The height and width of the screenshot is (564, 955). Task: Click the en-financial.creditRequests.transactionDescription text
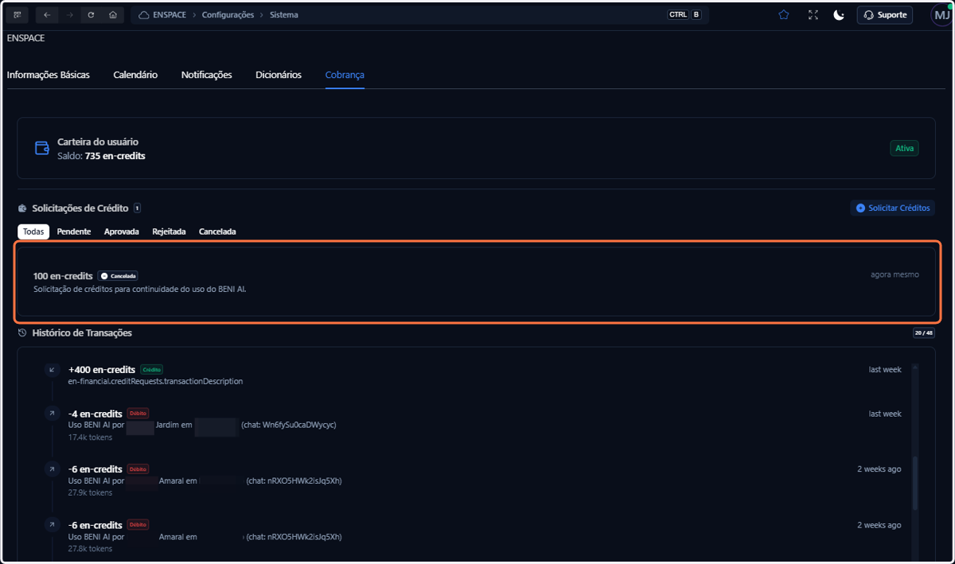(155, 381)
